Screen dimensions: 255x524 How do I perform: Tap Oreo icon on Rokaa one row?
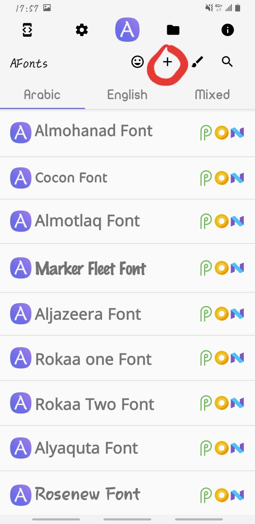coord(221,358)
